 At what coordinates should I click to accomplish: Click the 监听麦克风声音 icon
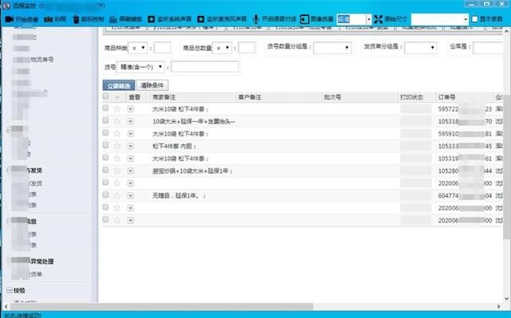[200, 19]
